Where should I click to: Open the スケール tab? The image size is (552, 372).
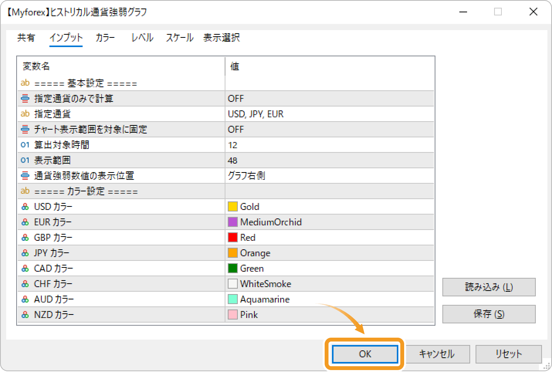click(179, 38)
